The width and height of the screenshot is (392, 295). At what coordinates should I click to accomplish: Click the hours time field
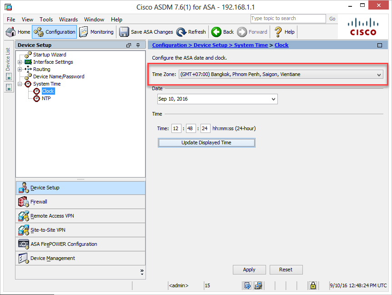[x=176, y=129]
